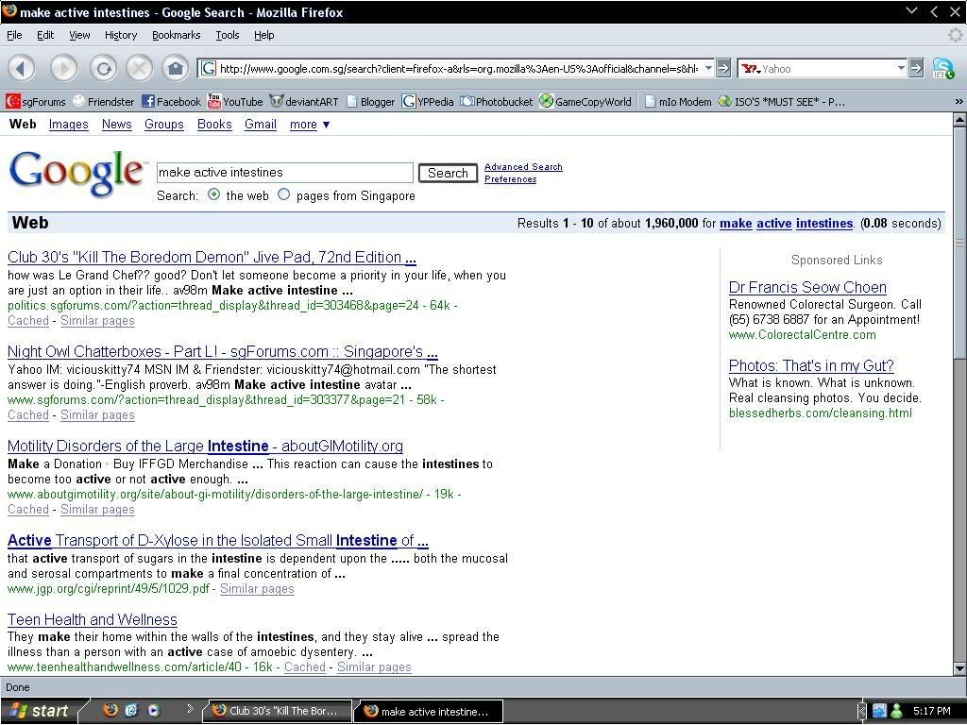Select 'pages from Singapore' radio button
Viewport: 967px width, 725px height.
(283, 194)
